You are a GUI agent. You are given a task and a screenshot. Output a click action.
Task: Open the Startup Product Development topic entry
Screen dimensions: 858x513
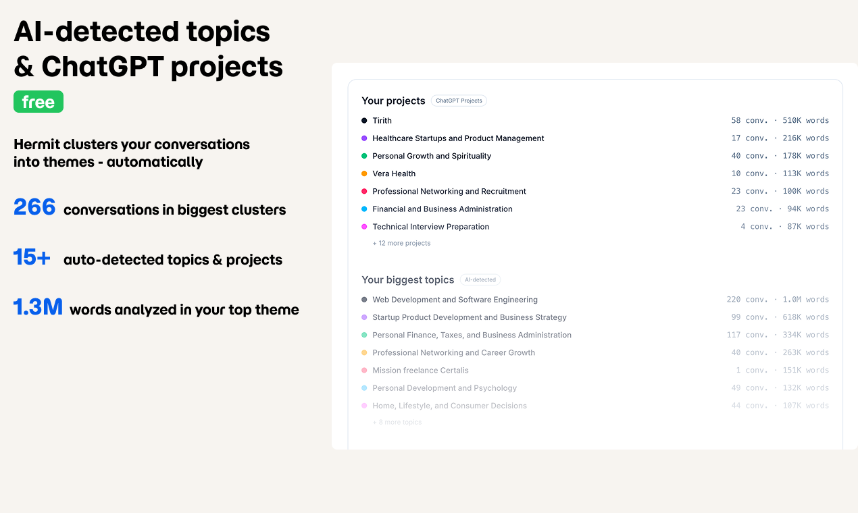click(x=470, y=317)
